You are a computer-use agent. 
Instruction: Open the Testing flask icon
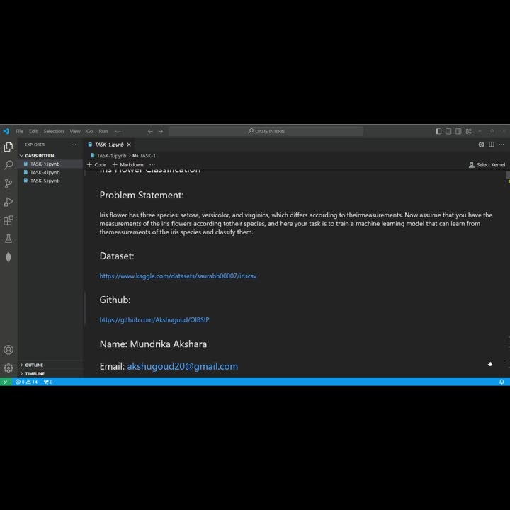(8, 239)
